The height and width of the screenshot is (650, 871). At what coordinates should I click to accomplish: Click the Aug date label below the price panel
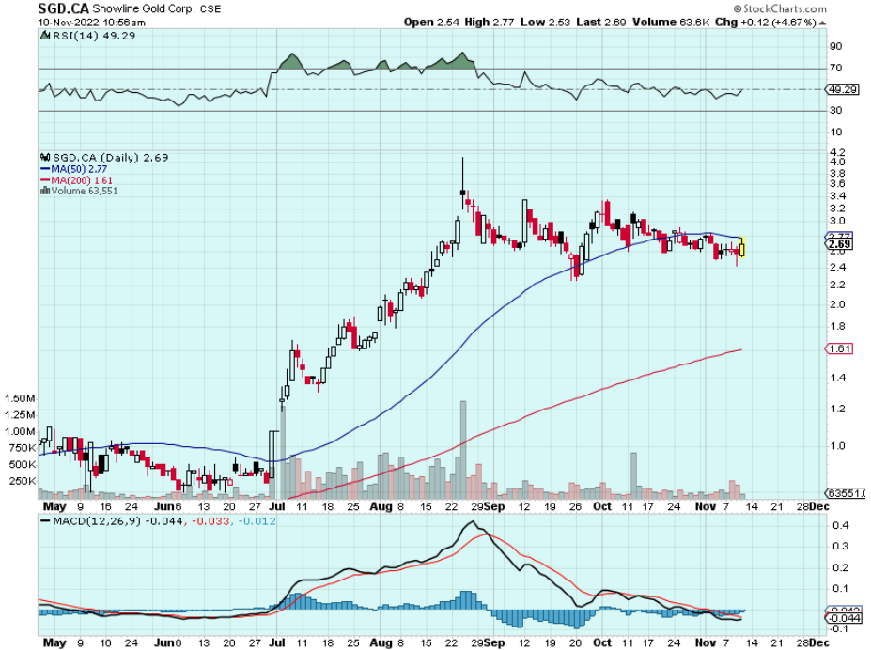pos(381,506)
